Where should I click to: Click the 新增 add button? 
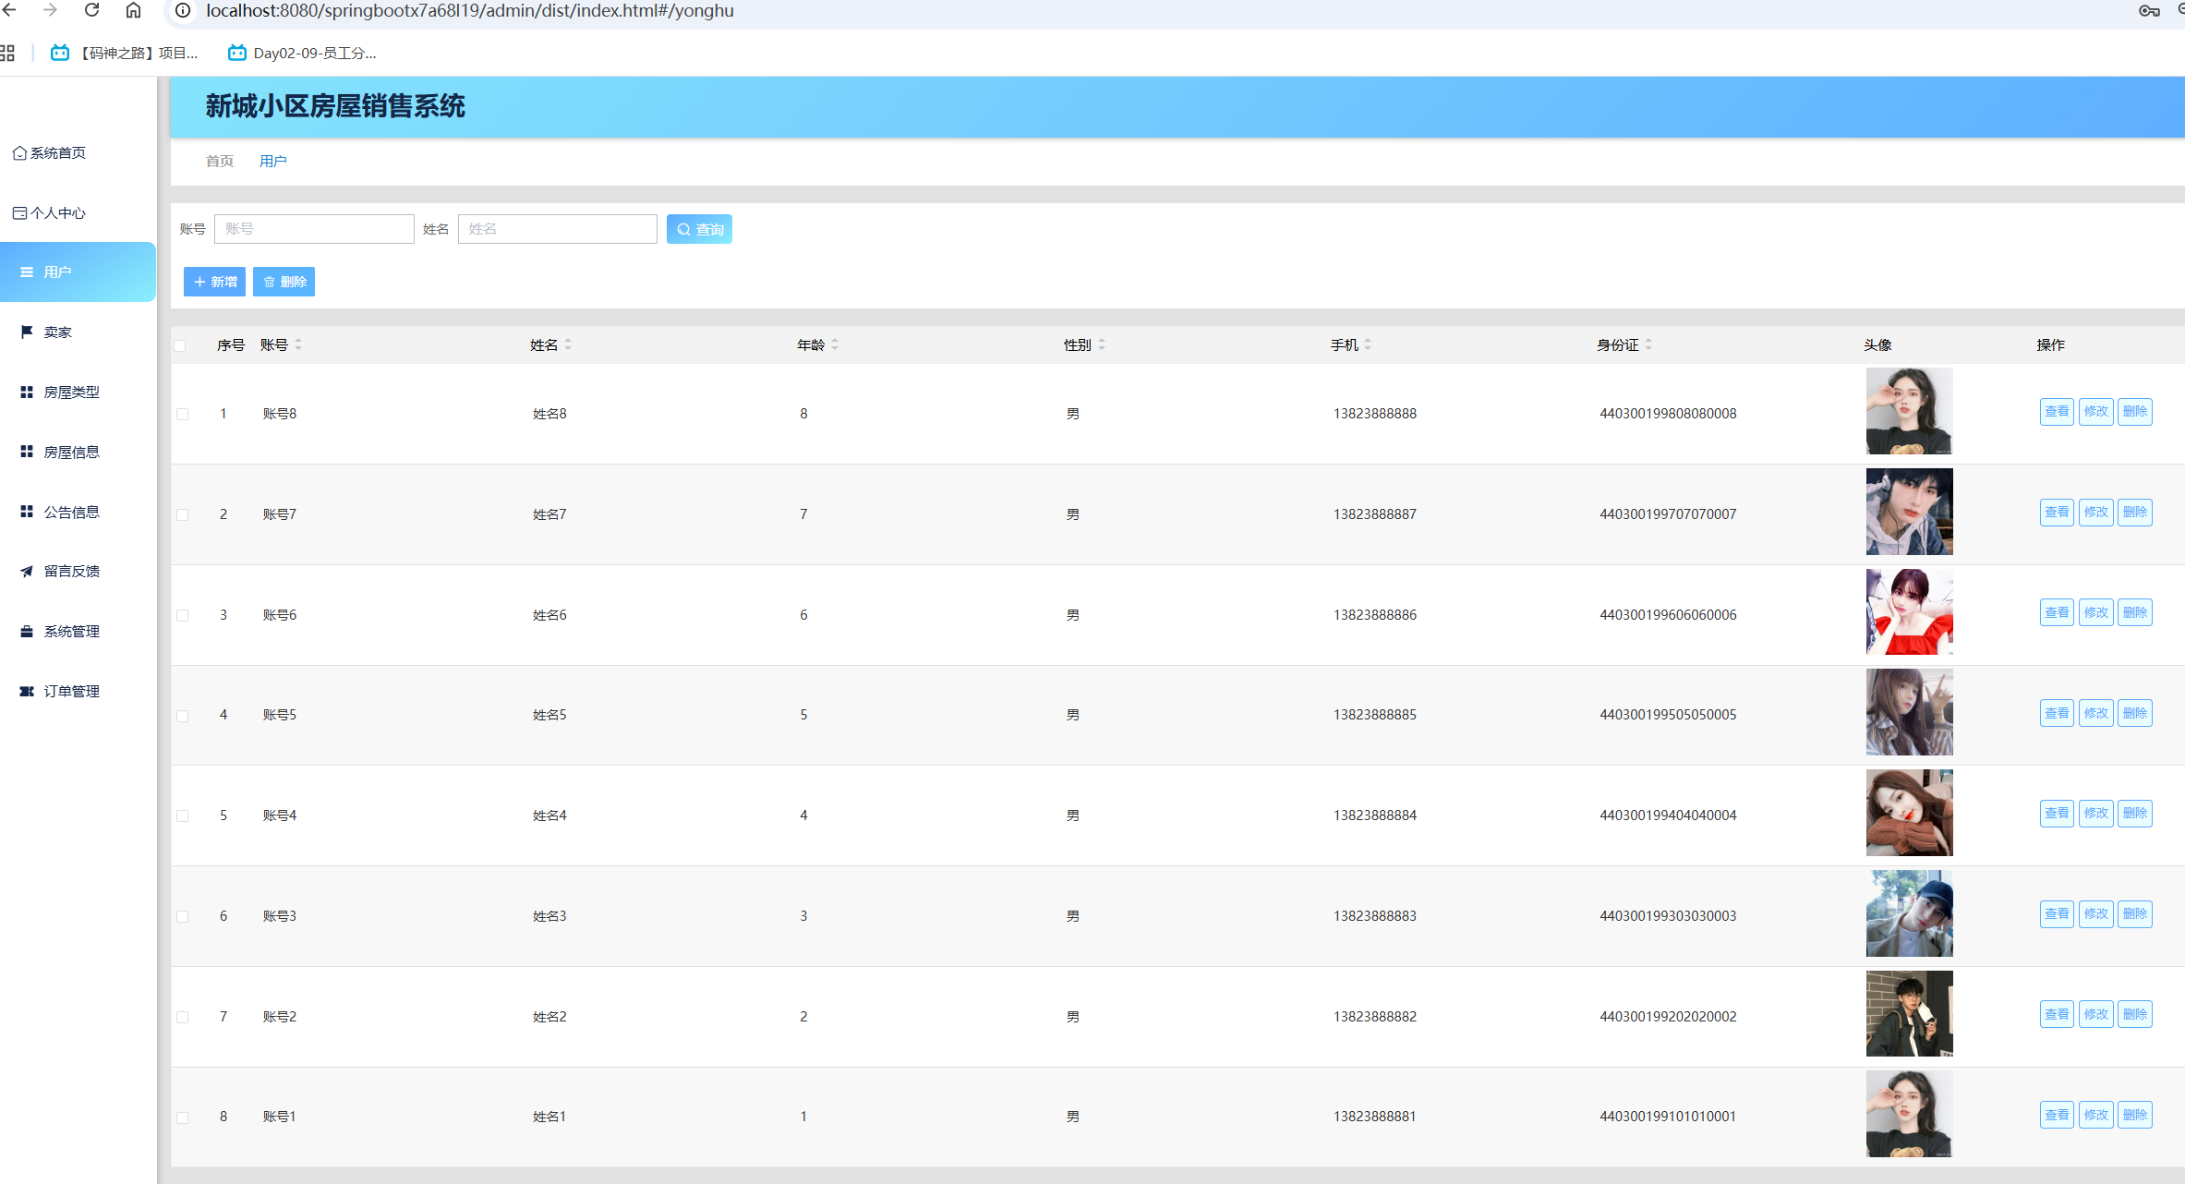coord(214,282)
